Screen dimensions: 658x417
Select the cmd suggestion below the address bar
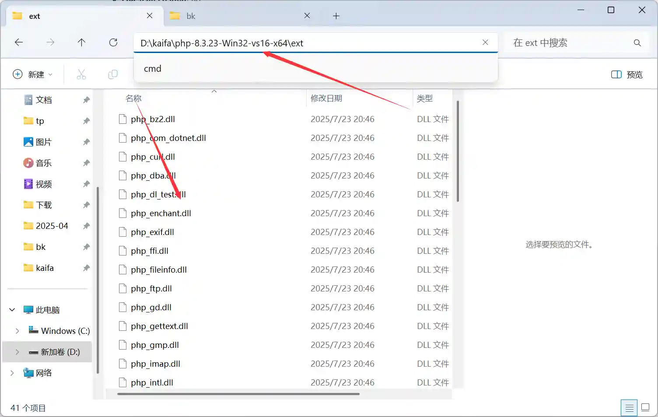click(x=152, y=68)
